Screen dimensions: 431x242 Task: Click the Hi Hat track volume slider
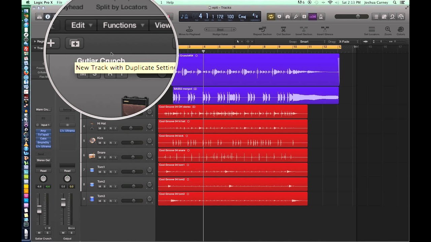click(131, 128)
